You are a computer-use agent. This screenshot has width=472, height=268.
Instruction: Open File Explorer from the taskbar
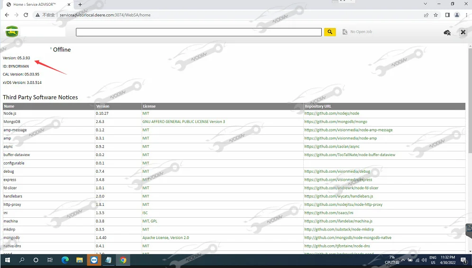tap(80, 260)
